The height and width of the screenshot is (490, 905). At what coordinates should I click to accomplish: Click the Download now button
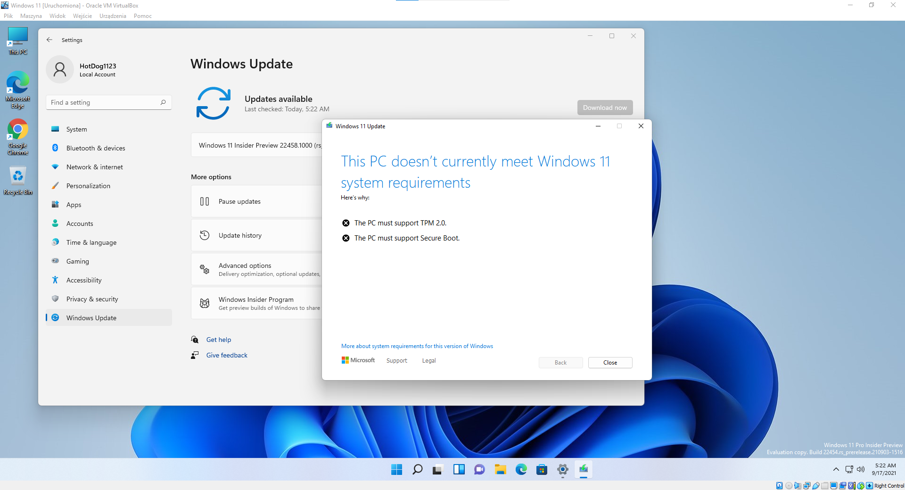tap(605, 108)
